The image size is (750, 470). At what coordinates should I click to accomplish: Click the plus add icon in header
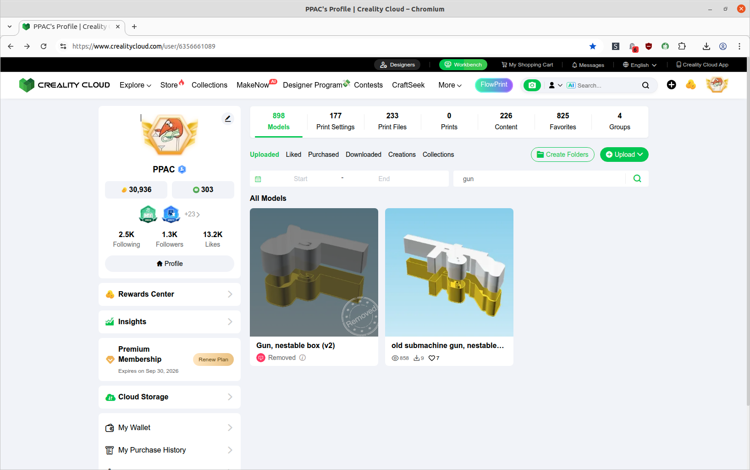click(671, 85)
